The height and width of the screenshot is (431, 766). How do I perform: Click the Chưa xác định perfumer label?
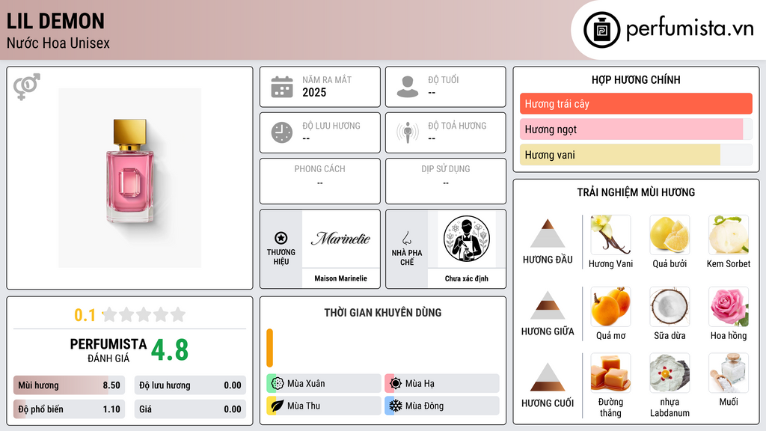[467, 278]
